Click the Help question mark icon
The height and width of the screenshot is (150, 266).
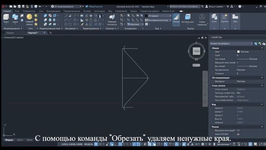point(240,7)
